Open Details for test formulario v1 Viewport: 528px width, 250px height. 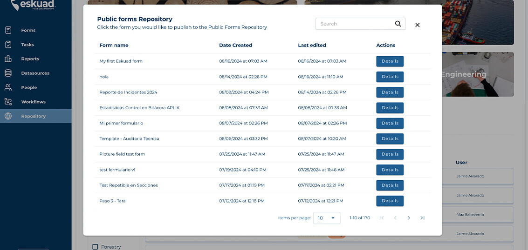pyautogui.click(x=390, y=170)
